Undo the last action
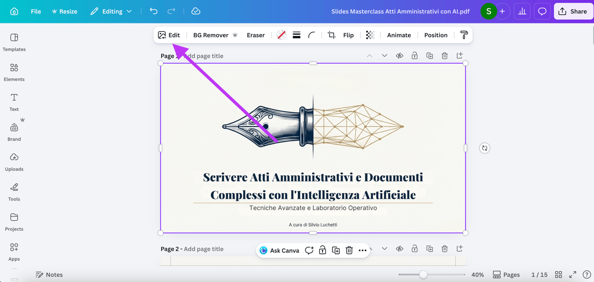Screen dimensions: 594x282 pos(153,11)
